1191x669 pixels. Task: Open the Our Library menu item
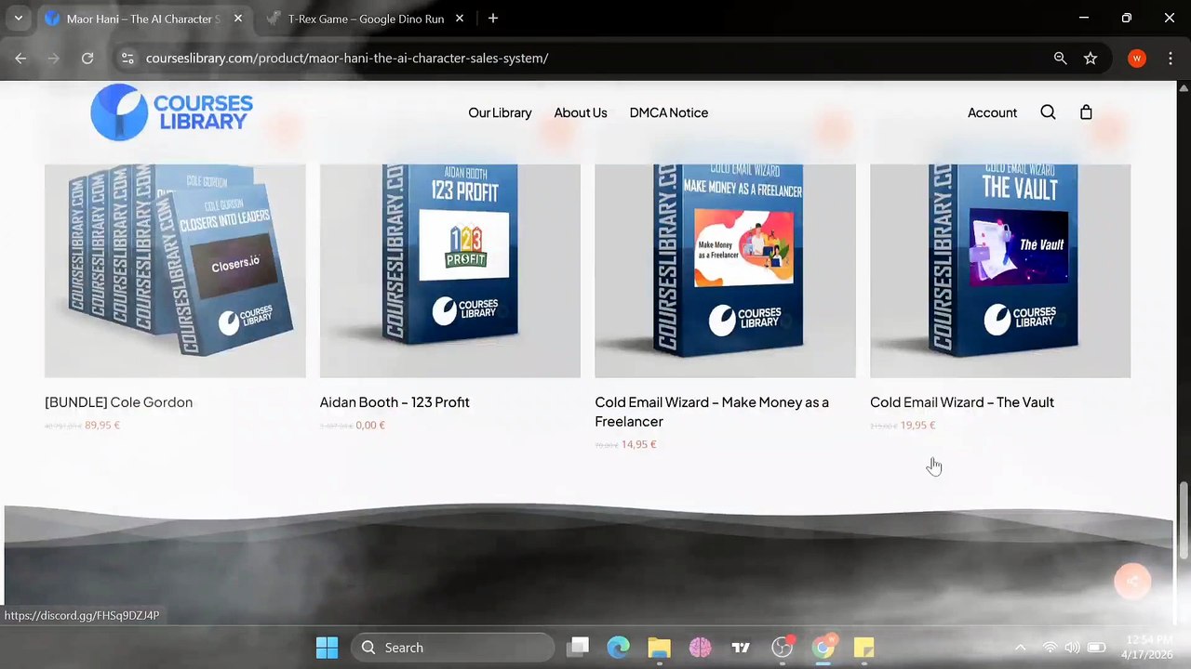coord(500,112)
